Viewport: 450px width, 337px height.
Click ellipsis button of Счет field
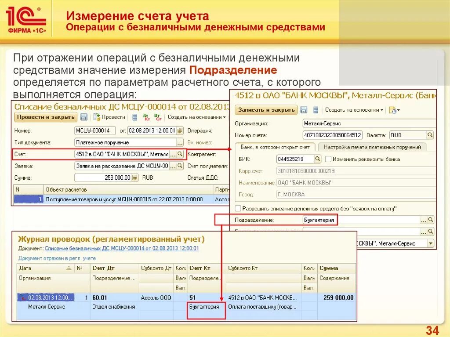click(x=173, y=154)
